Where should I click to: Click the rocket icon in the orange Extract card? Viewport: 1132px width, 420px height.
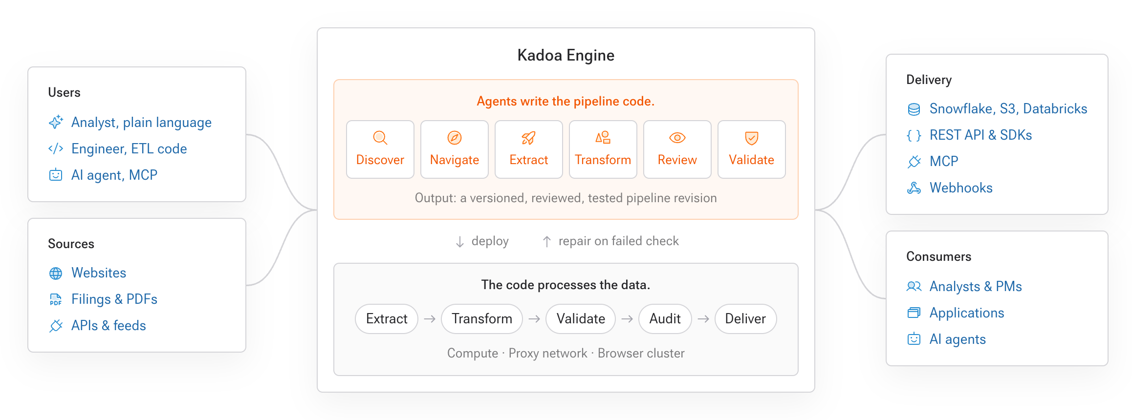529,138
